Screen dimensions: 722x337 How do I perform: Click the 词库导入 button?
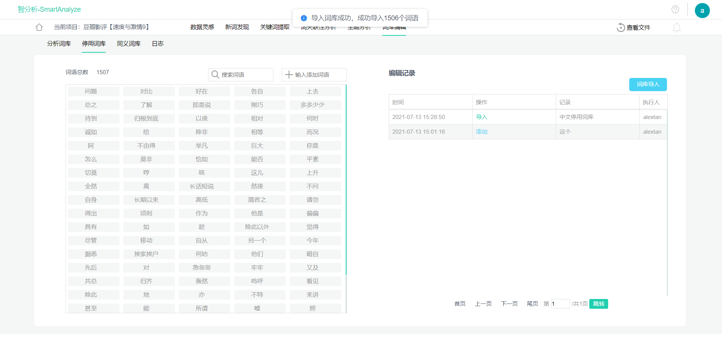point(648,84)
